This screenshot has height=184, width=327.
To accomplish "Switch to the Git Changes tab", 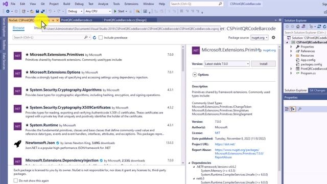I will [317, 90].
